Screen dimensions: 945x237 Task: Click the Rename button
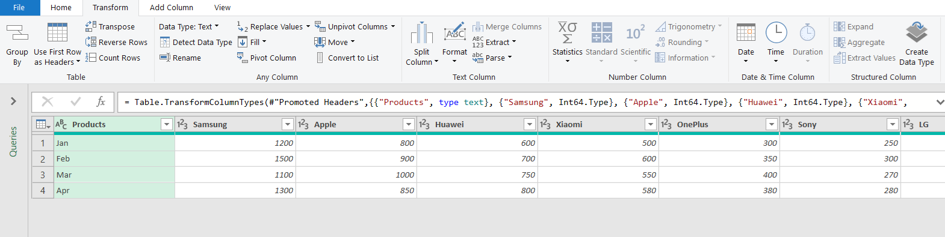[181, 58]
